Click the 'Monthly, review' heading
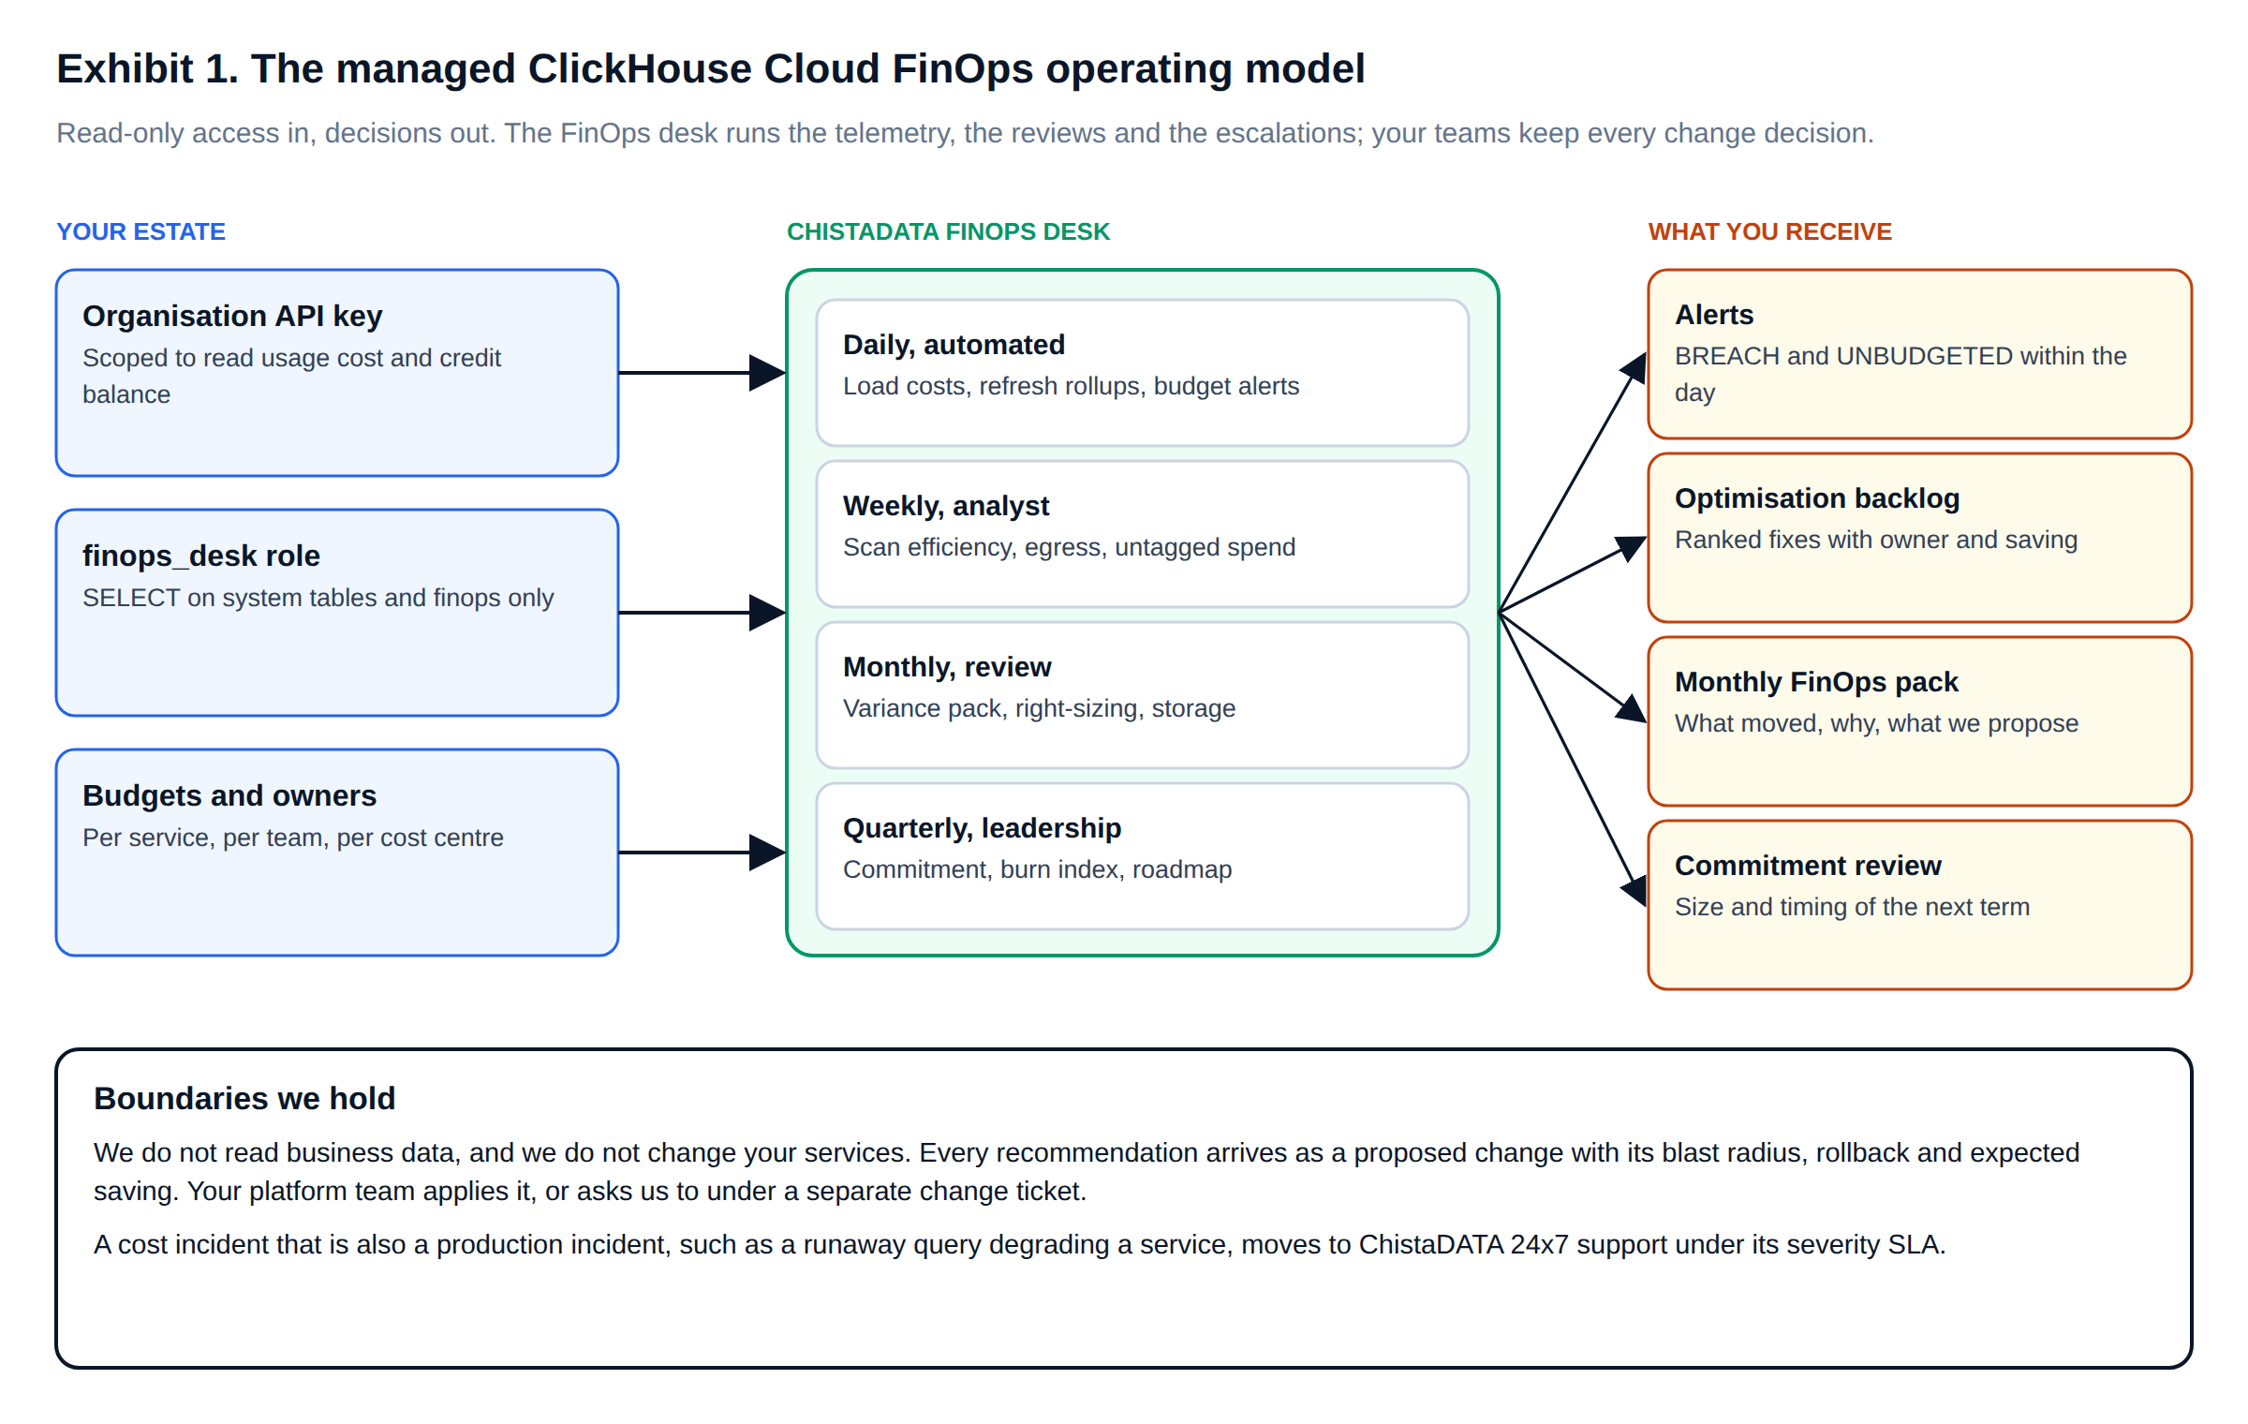Screen dimensions: 2248x1424 click(x=947, y=667)
